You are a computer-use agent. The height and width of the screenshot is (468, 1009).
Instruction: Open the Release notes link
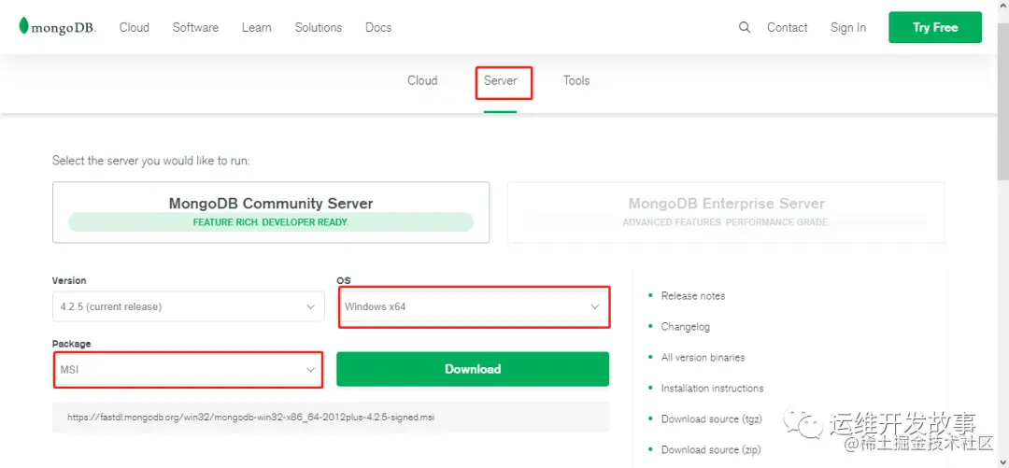click(x=693, y=296)
